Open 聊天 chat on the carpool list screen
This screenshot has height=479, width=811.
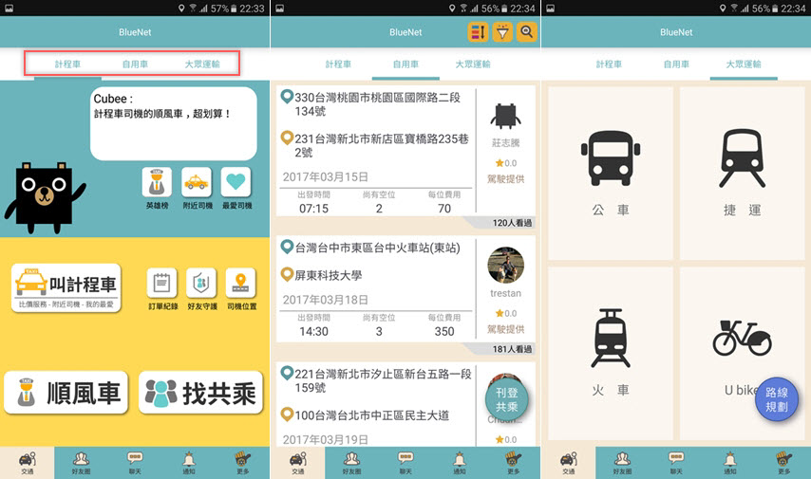405,463
